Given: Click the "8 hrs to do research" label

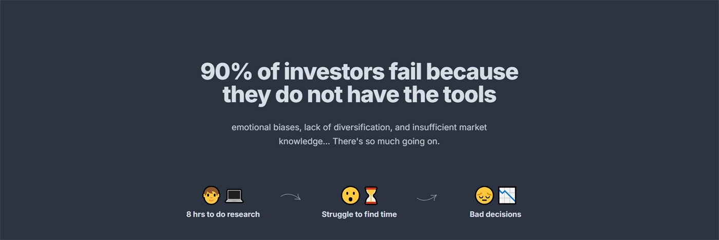Looking at the screenshot, I should (x=223, y=214).
